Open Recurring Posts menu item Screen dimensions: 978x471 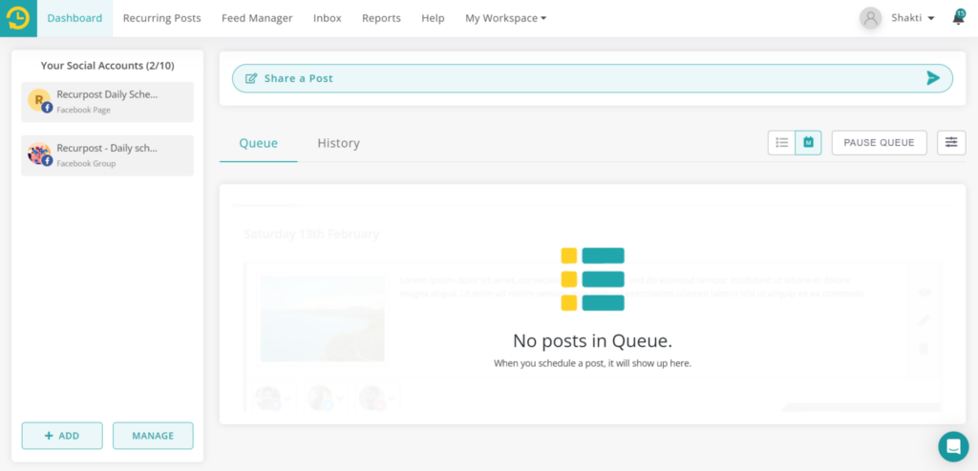click(x=162, y=18)
